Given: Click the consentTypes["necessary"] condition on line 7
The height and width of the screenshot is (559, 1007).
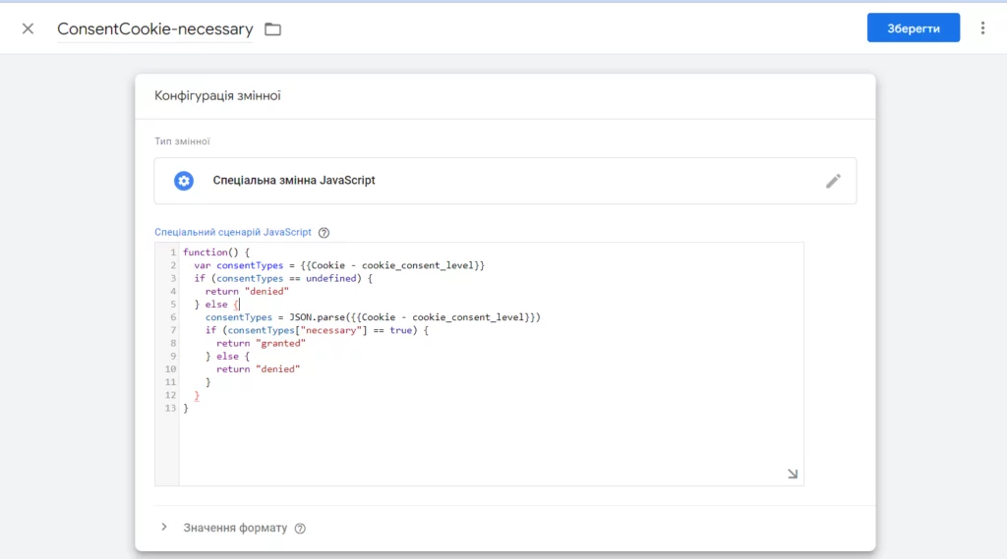Looking at the screenshot, I should 317,330.
